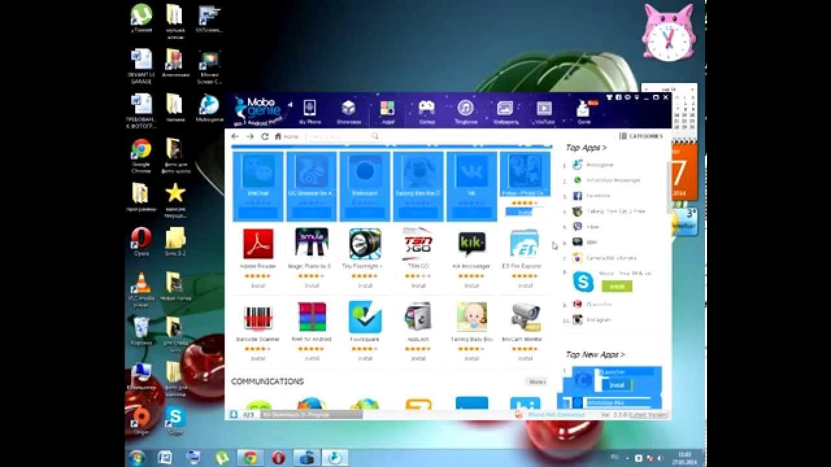Install Foursquare
The height and width of the screenshot is (467, 831).
coord(365,358)
